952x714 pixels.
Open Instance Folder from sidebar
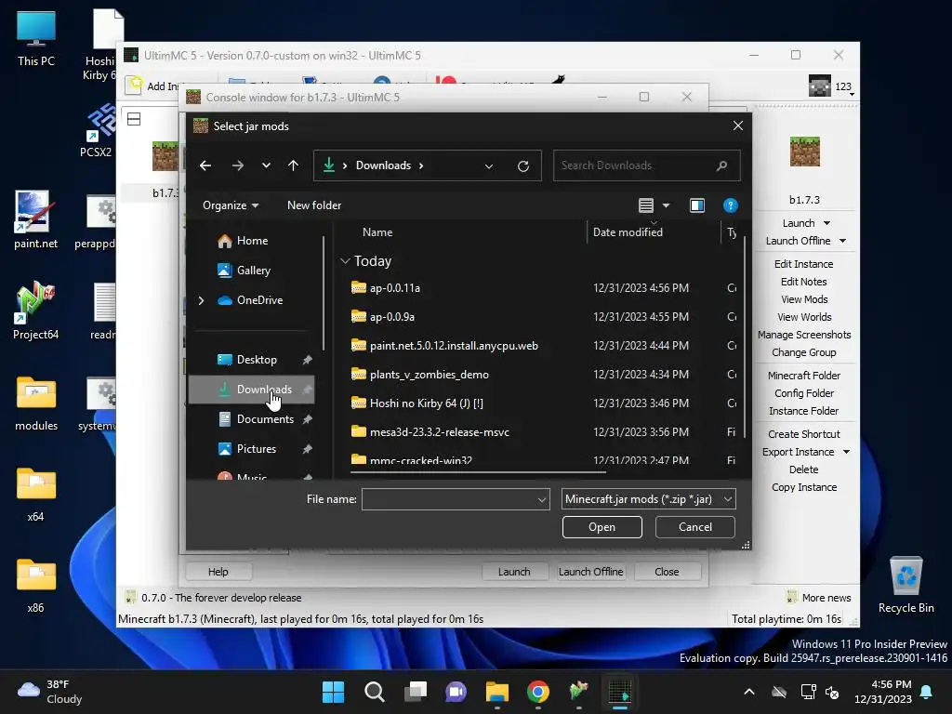(803, 411)
